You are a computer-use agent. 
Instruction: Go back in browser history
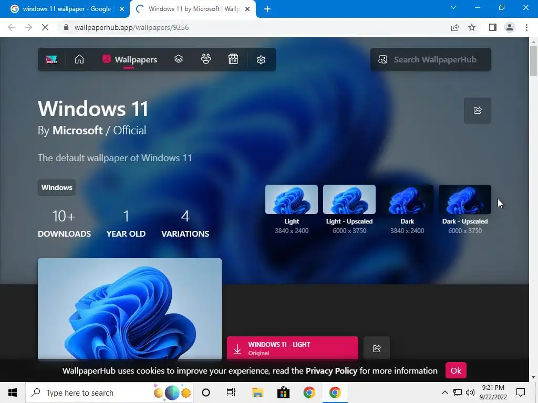click(12, 27)
